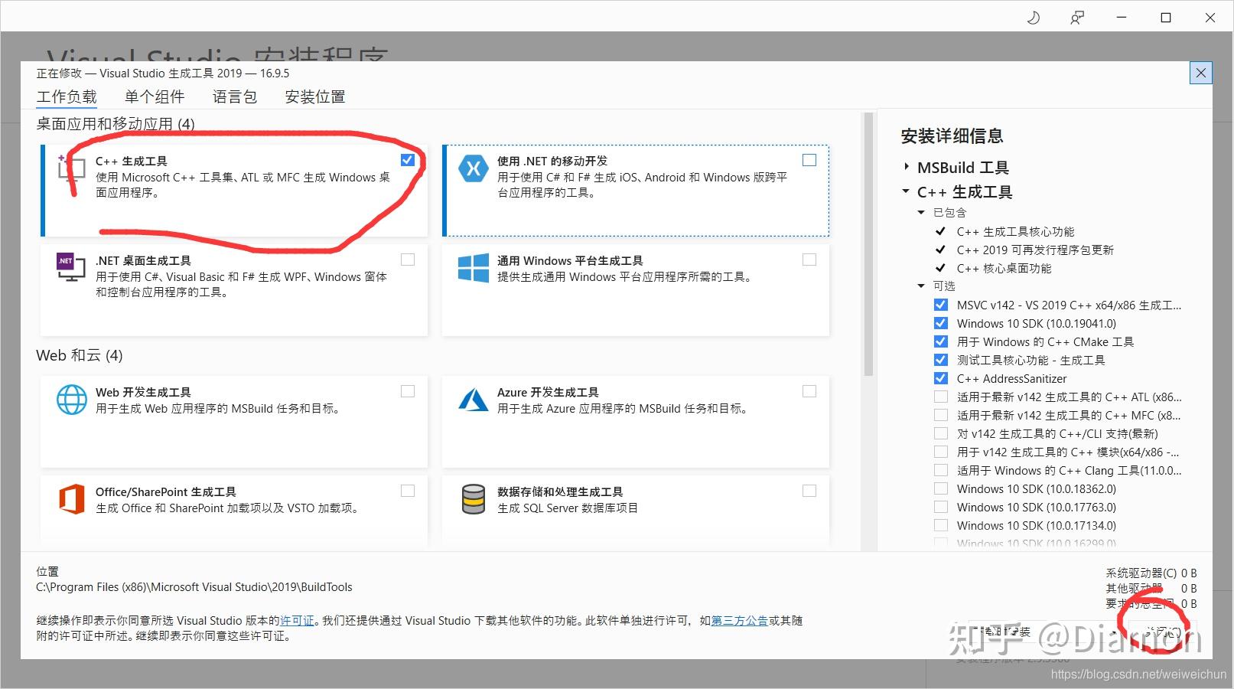
Task: Check the C++/CLI support for v142 option
Action: [x=941, y=433]
